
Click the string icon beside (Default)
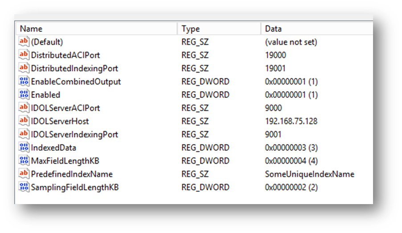(24, 41)
